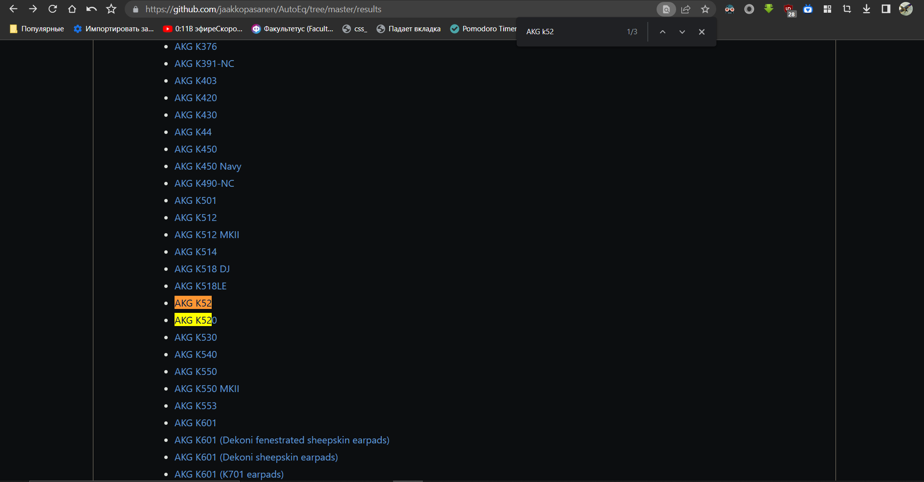Reload the current page
The image size is (924, 482).
click(x=52, y=9)
